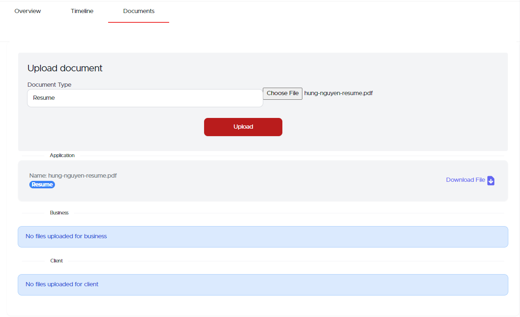Image resolution: width=520 pixels, height=317 pixels.
Task: Click the Application section label
Action: 62,155
